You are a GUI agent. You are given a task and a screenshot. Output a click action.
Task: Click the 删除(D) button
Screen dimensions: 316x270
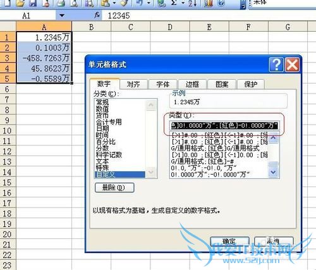click(x=114, y=187)
